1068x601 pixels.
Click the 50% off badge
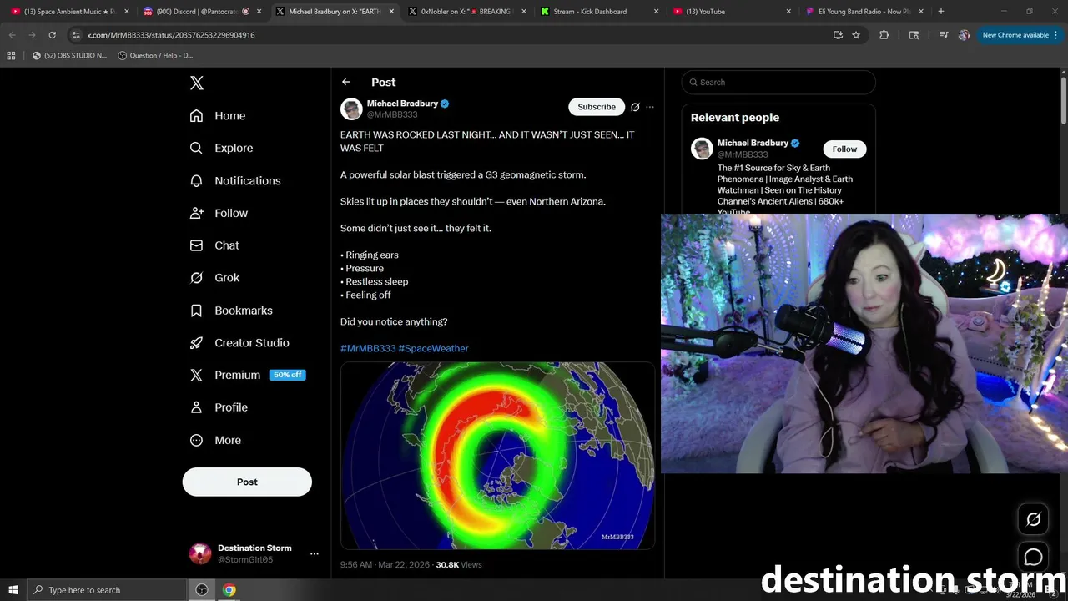[x=287, y=375]
